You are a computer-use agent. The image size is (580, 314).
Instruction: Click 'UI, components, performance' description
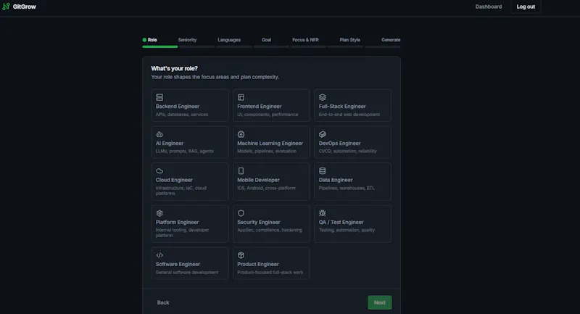(x=268, y=115)
